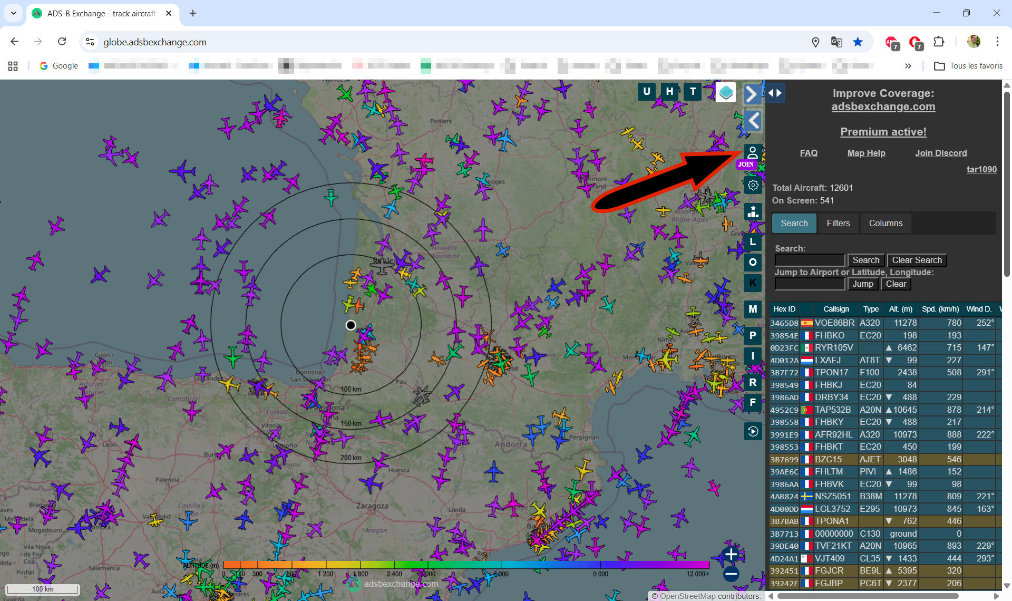The image size is (1012, 601).
Task: Sort table by Spd. (km/h) column
Action: click(x=940, y=309)
